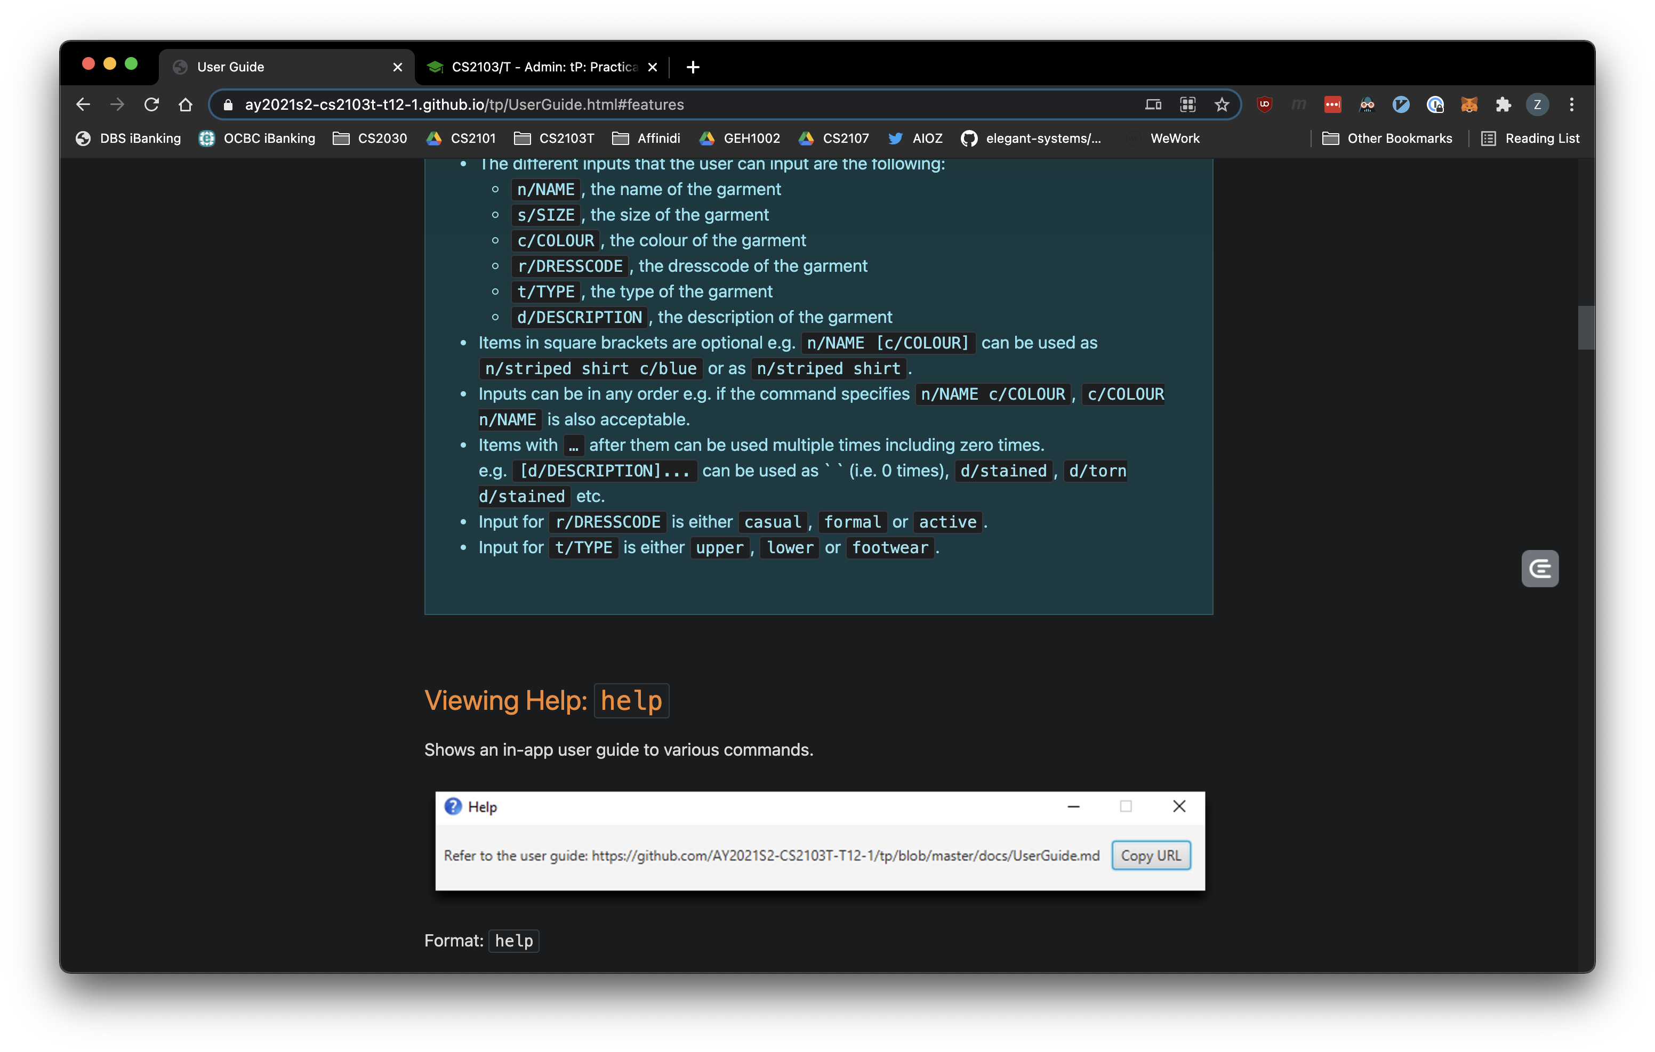Bookmark this page with the star icon
This screenshot has height=1052, width=1655.
coord(1222,104)
